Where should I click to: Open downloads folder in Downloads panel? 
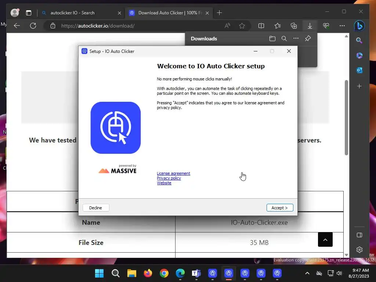[272, 39]
